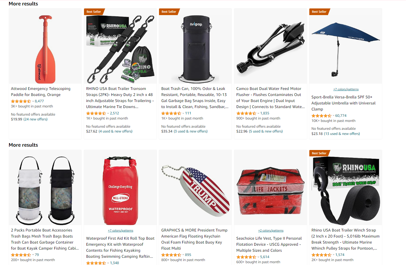Click star rating of Seachoice Life Vest
Viewport: 406px width, 265px height.
click(x=246, y=257)
